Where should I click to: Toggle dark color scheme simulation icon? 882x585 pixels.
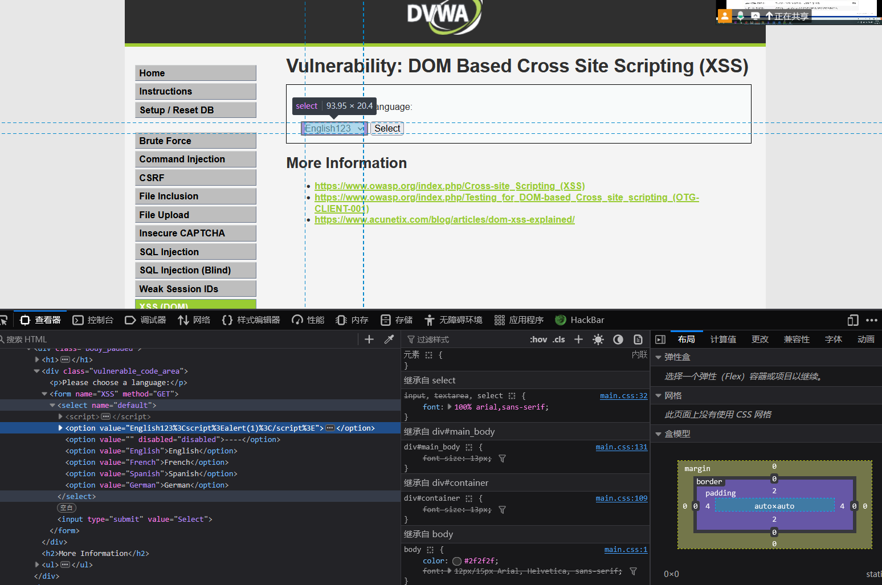[618, 339]
